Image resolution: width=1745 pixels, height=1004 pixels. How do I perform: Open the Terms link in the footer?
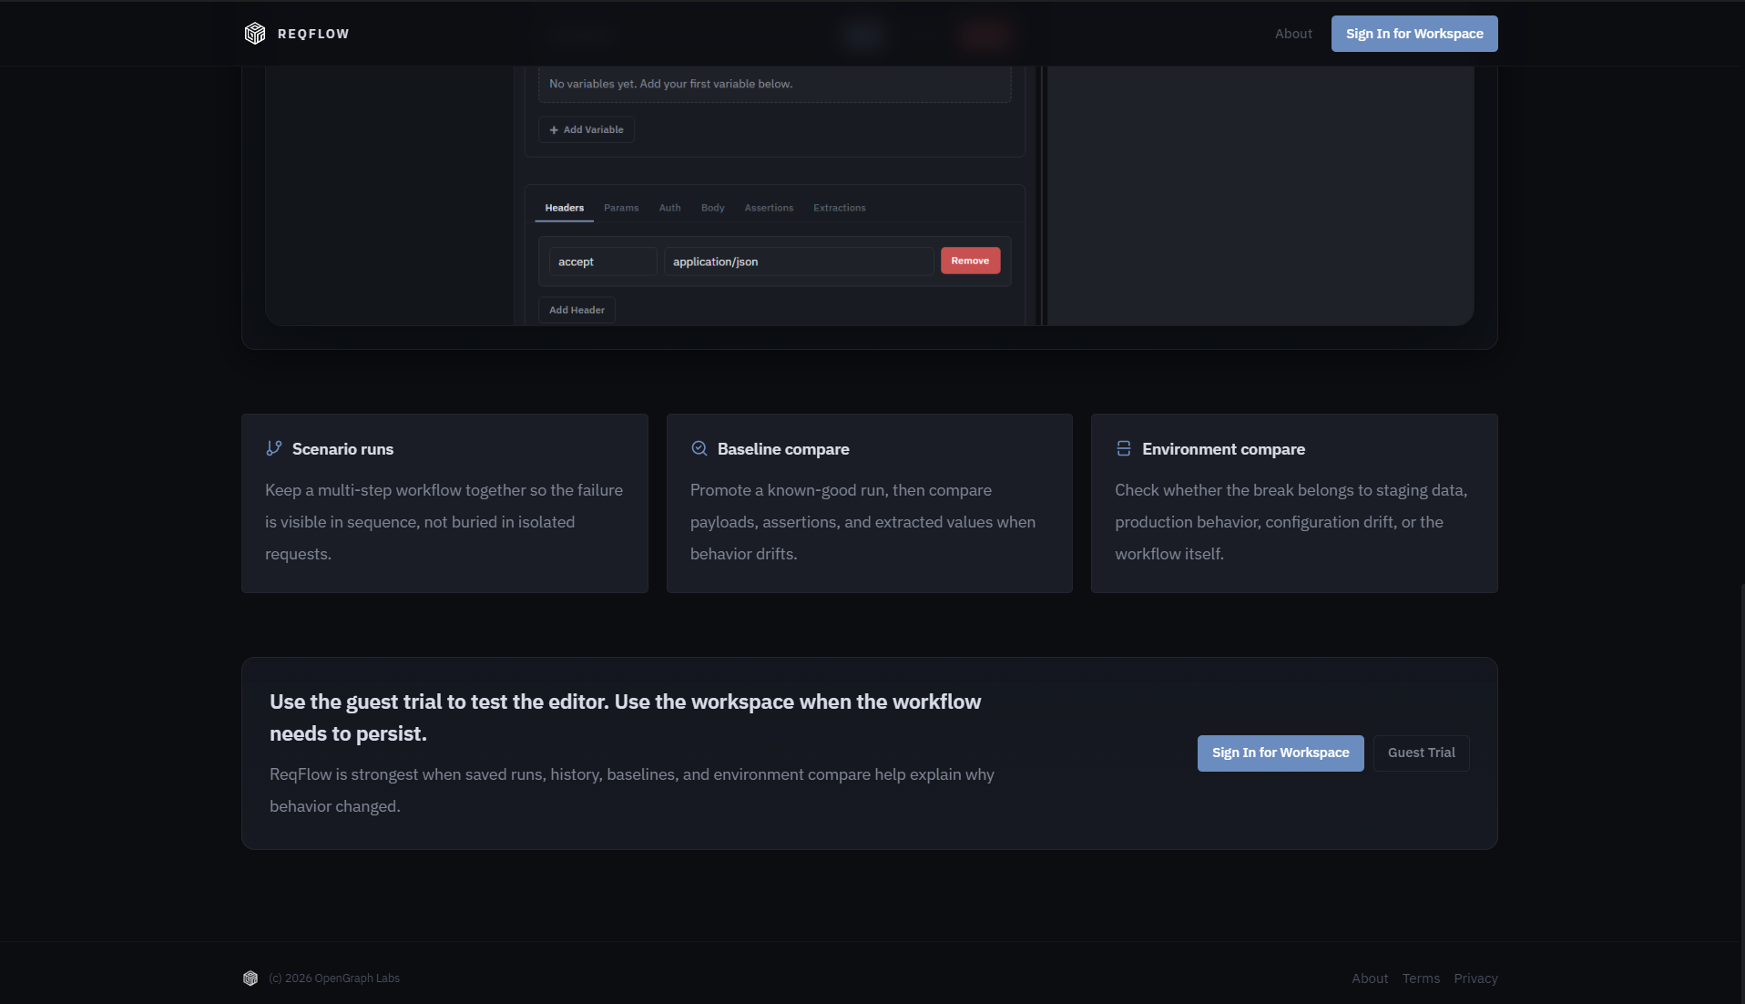pyautogui.click(x=1420, y=978)
